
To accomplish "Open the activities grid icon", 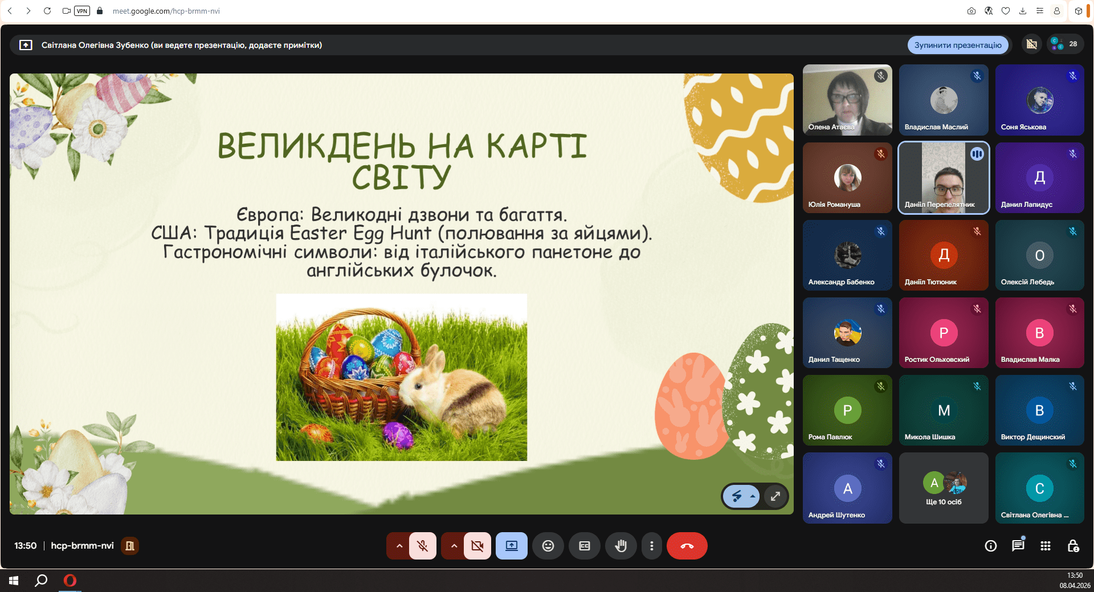I will [x=1045, y=546].
